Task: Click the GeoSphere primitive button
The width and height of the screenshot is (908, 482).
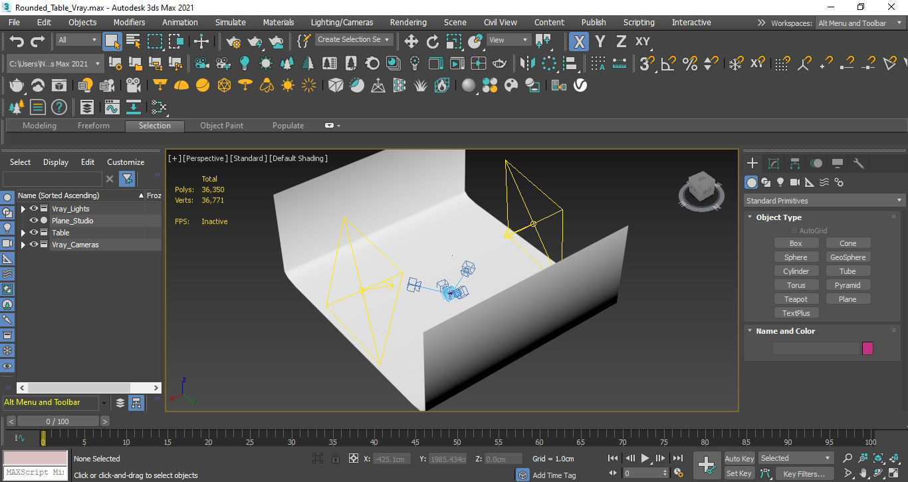Action: [848, 257]
